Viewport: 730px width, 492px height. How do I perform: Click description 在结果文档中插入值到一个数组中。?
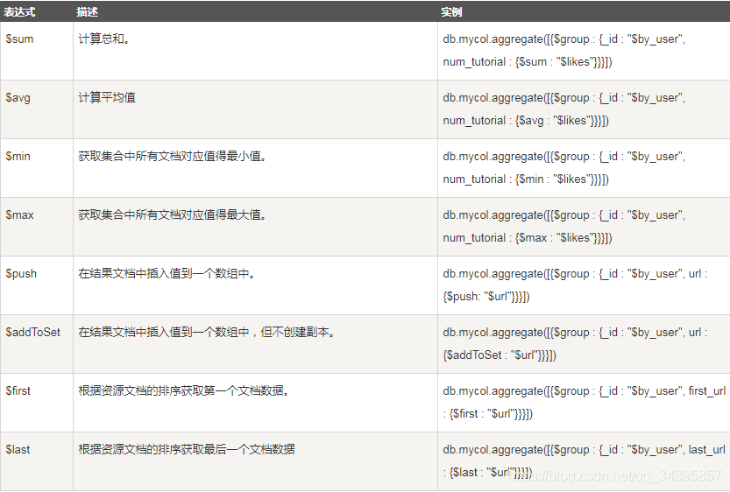point(167,273)
